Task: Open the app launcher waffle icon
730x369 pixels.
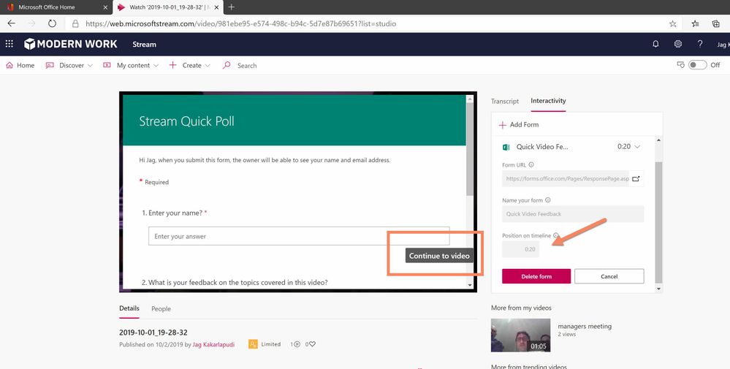Action: tap(9, 44)
